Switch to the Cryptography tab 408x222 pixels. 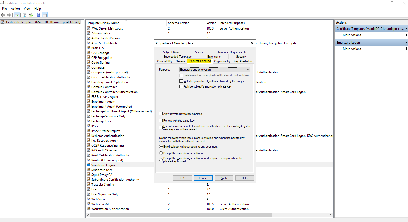pos(222,61)
